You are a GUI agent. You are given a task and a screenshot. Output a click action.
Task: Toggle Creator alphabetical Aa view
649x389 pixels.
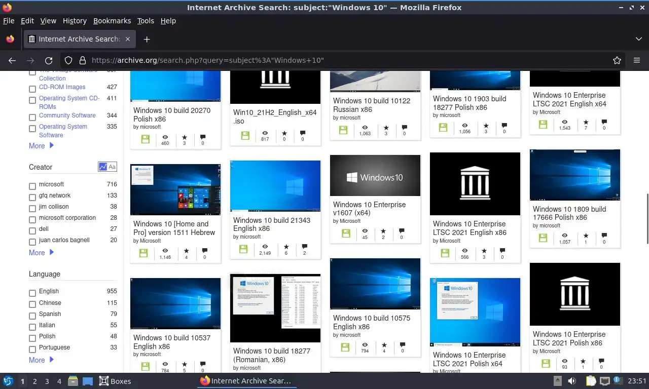pos(112,167)
